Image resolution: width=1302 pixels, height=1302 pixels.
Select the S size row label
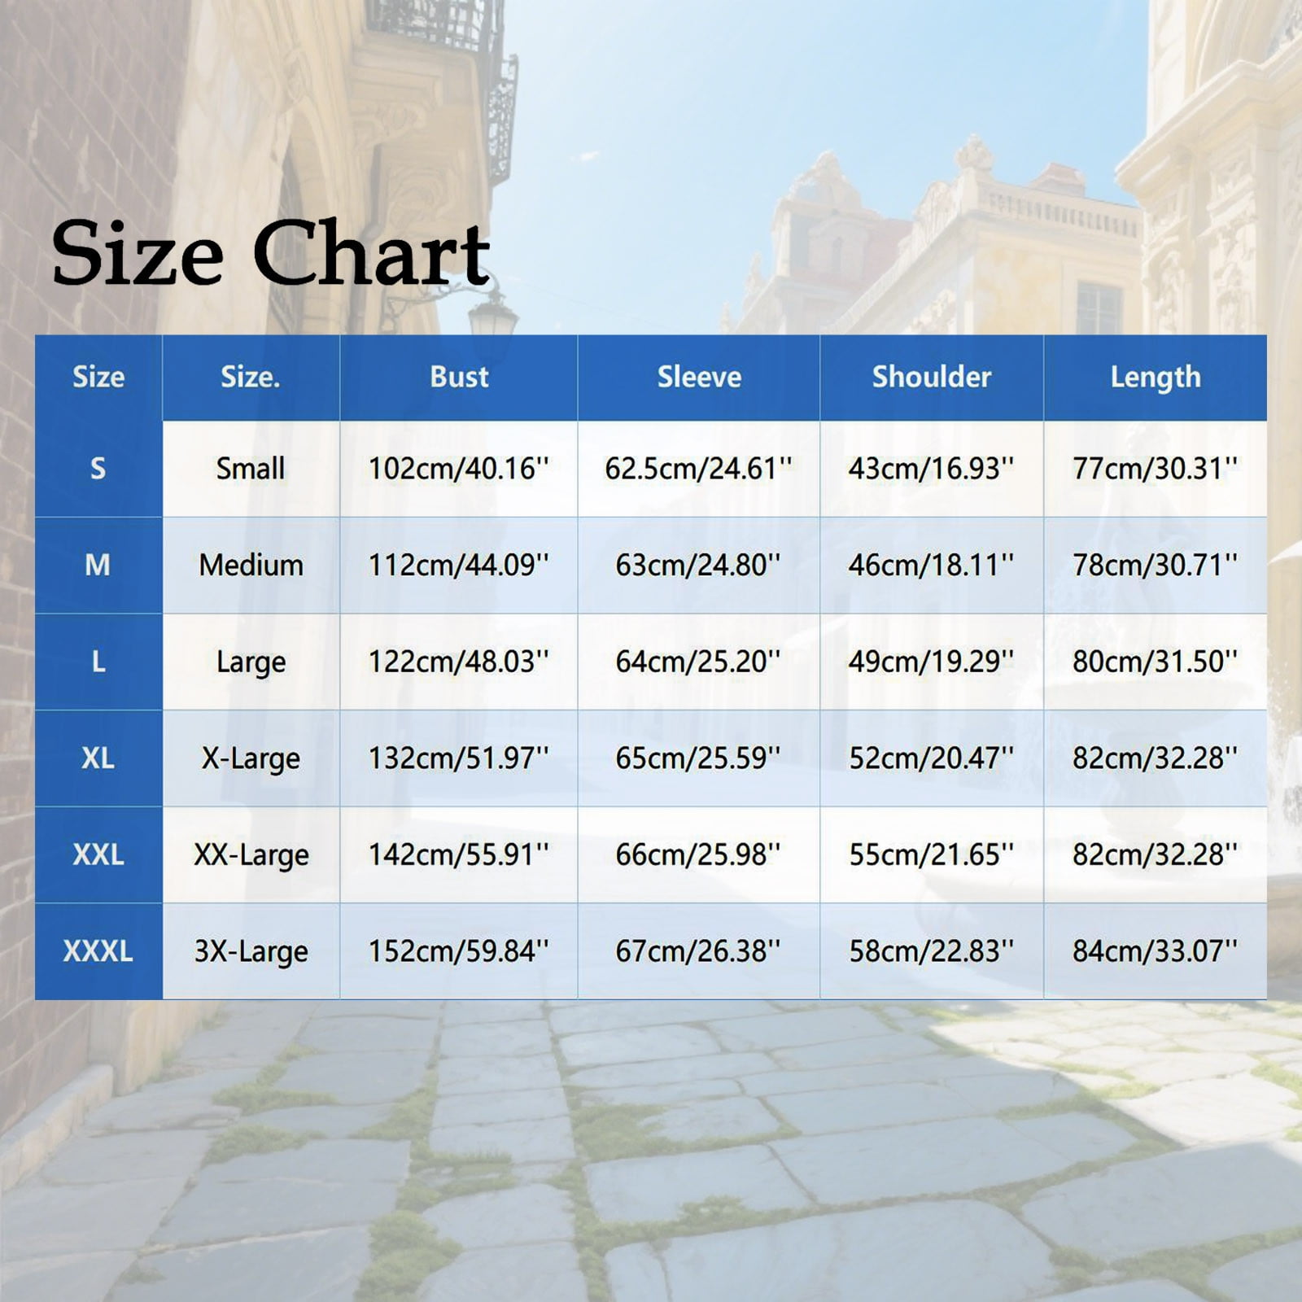click(x=98, y=469)
